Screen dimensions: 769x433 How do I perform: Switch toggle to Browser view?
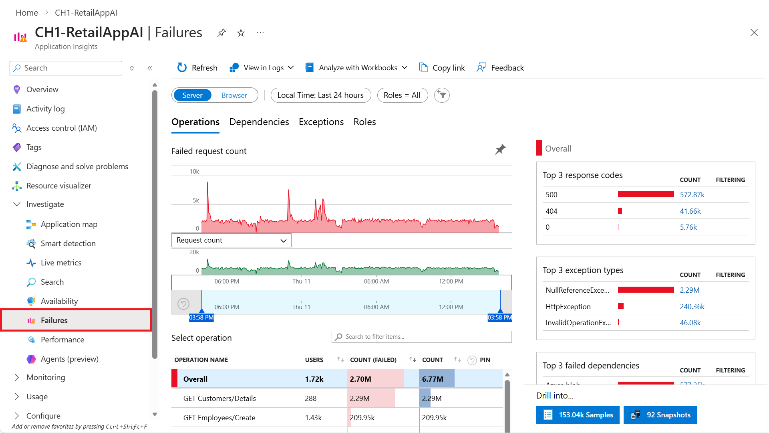pyautogui.click(x=234, y=95)
